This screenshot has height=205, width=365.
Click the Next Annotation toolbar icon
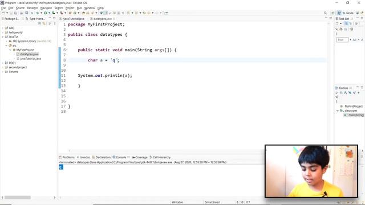pyautogui.click(x=128, y=13)
